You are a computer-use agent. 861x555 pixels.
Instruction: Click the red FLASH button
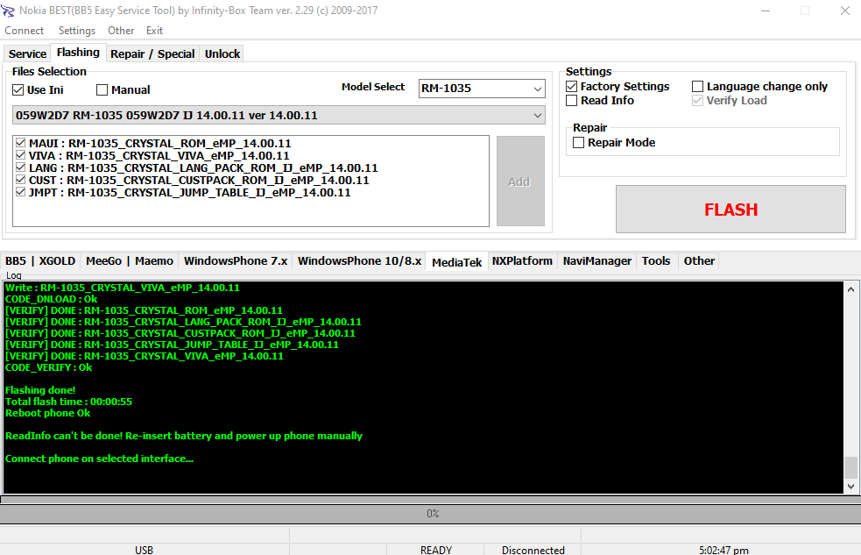730,210
